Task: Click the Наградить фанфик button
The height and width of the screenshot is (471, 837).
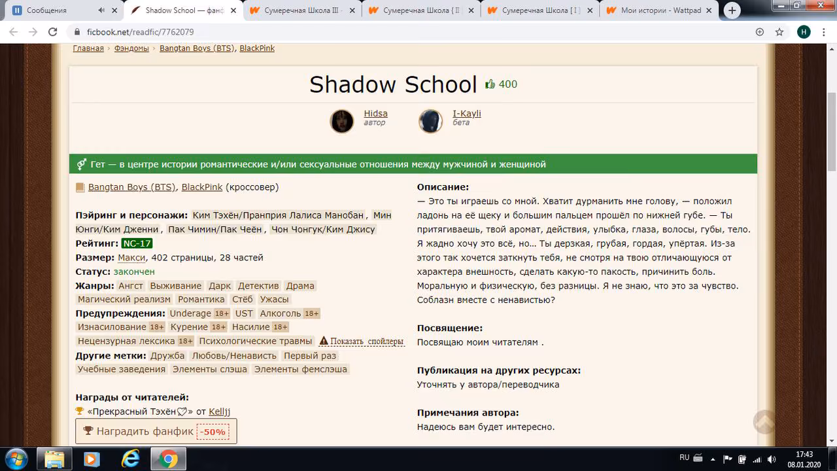Action: tap(156, 432)
